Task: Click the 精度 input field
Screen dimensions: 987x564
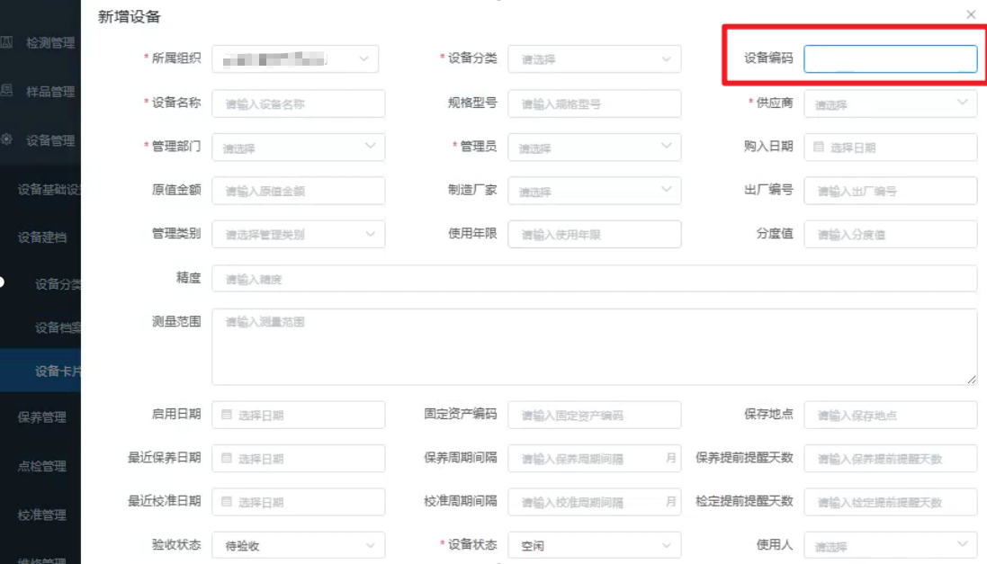Action: pyautogui.click(x=594, y=278)
